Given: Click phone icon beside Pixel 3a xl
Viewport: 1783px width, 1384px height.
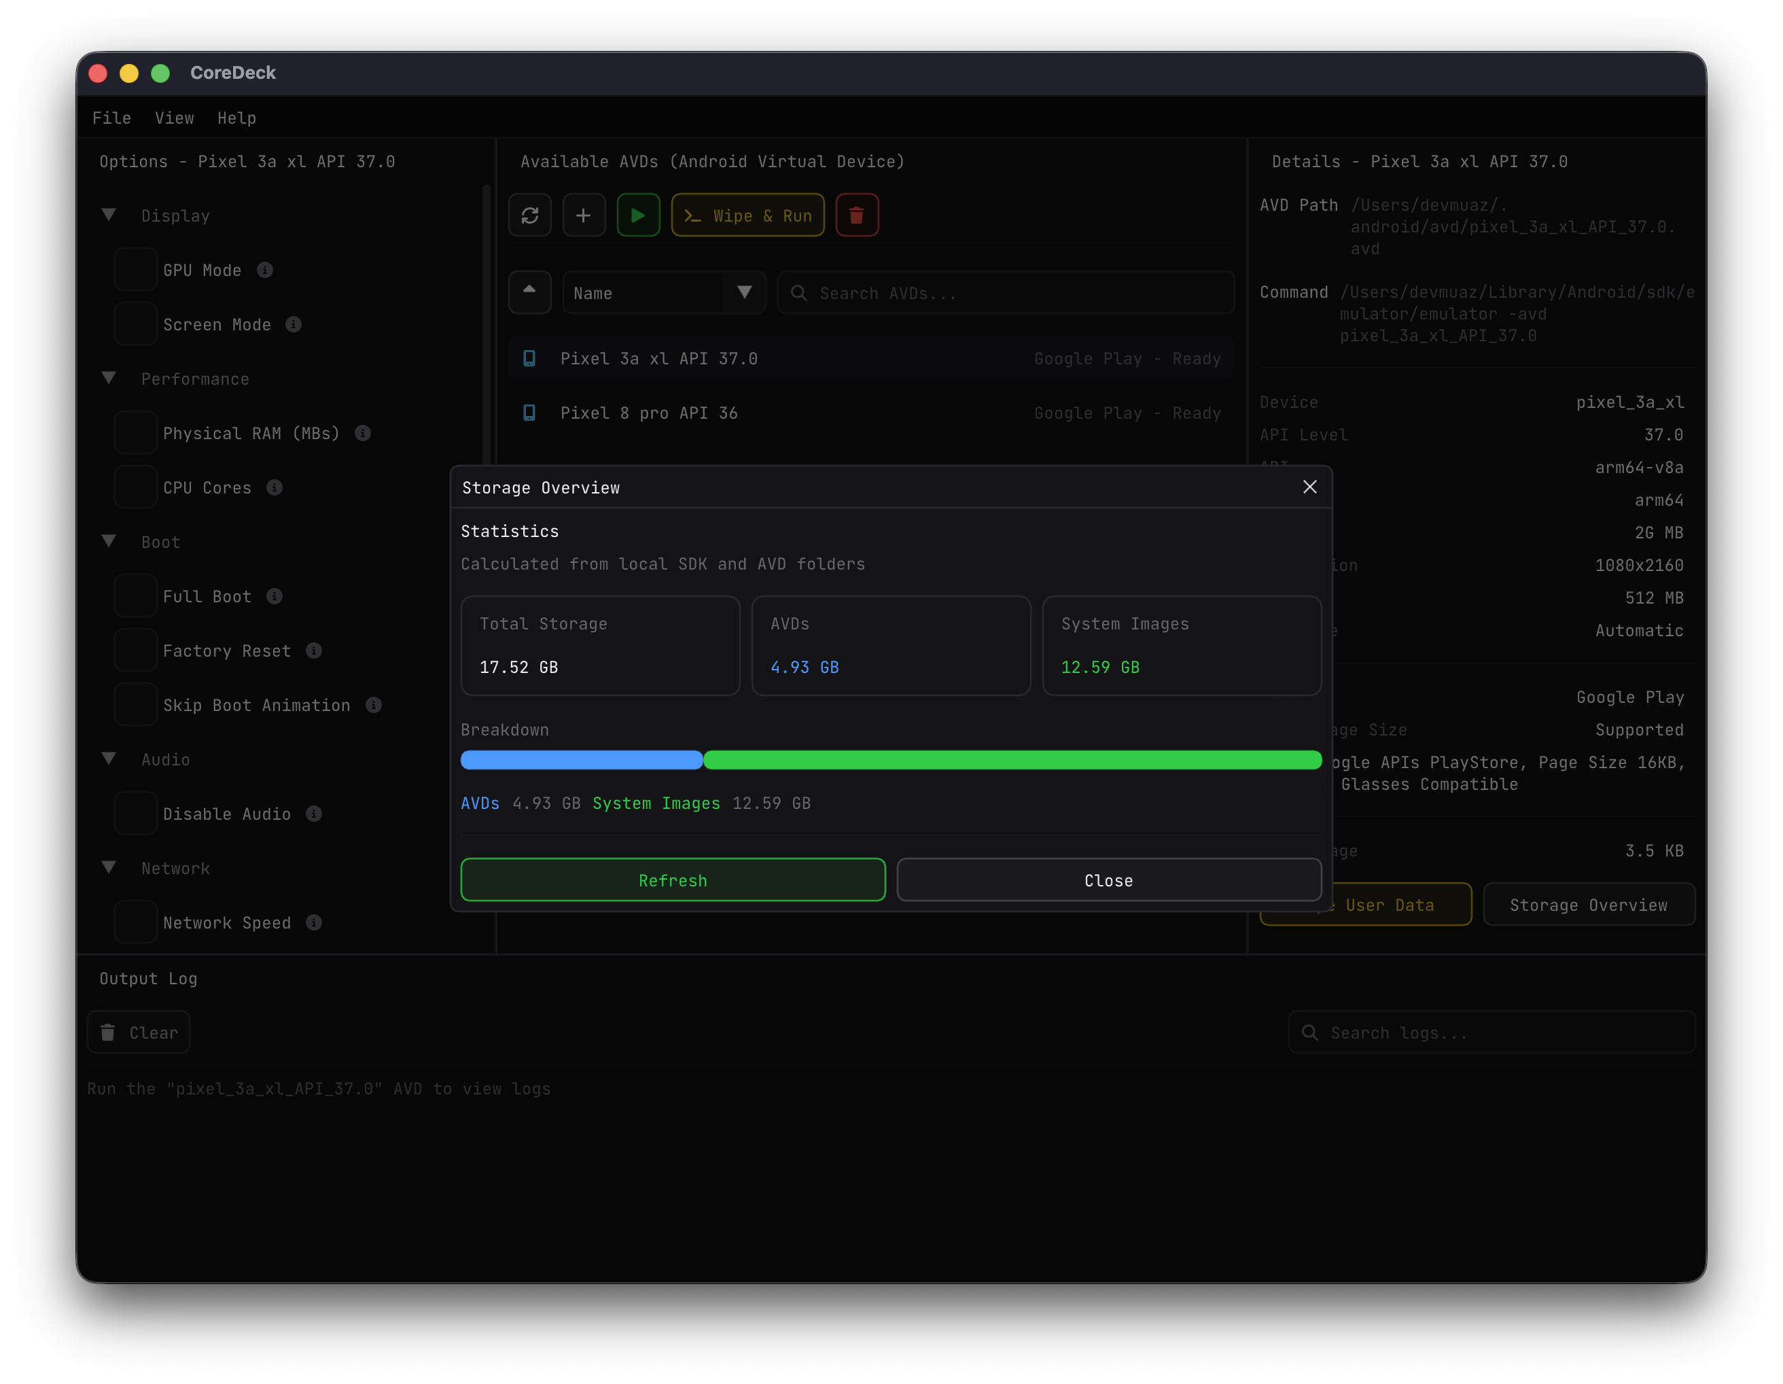Looking at the screenshot, I should pos(529,358).
